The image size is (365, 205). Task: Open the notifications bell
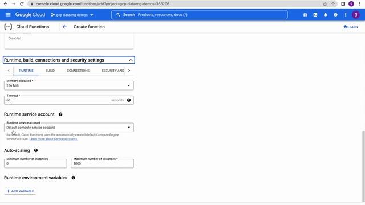tap(326, 15)
